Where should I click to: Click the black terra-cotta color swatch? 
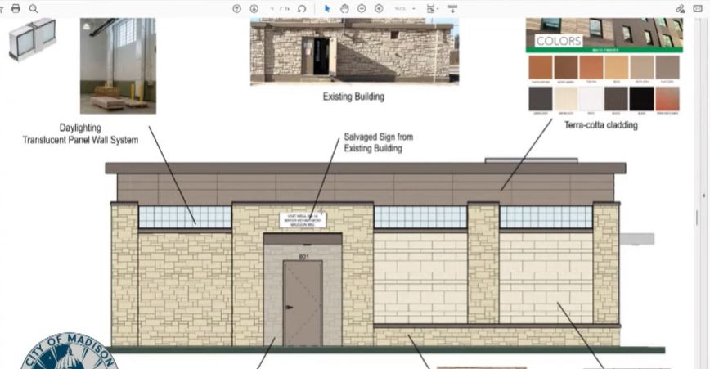coord(641,99)
